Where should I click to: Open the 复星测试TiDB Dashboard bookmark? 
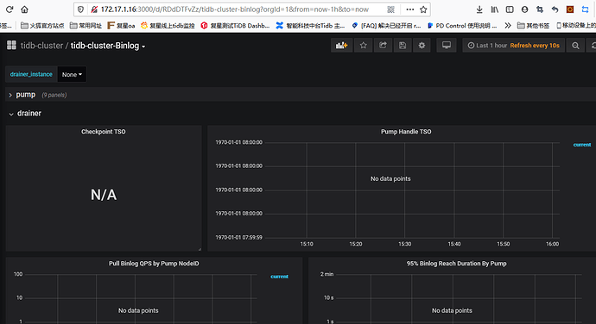tap(235, 25)
